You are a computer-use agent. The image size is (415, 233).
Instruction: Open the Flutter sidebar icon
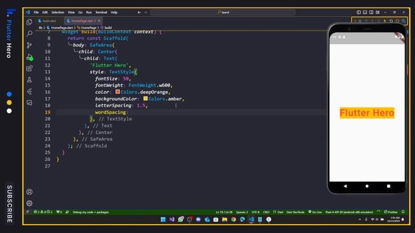click(29, 91)
